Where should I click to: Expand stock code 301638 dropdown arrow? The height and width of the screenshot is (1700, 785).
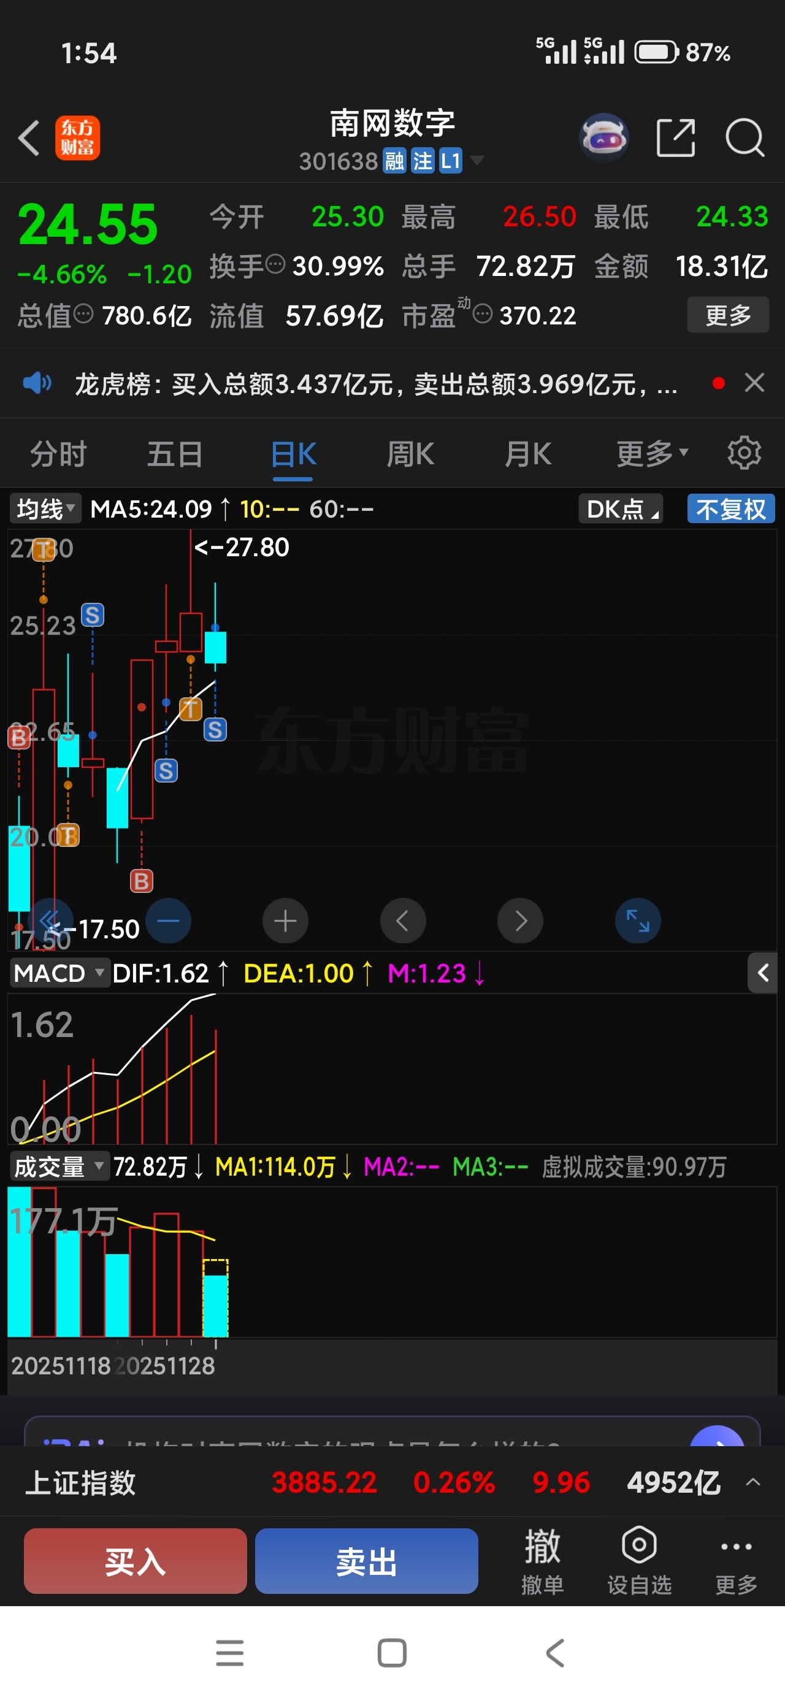(x=477, y=160)
